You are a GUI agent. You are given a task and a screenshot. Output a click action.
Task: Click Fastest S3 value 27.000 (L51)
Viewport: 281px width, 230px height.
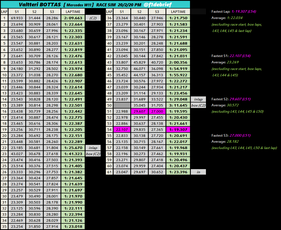(x=240, y=135)
